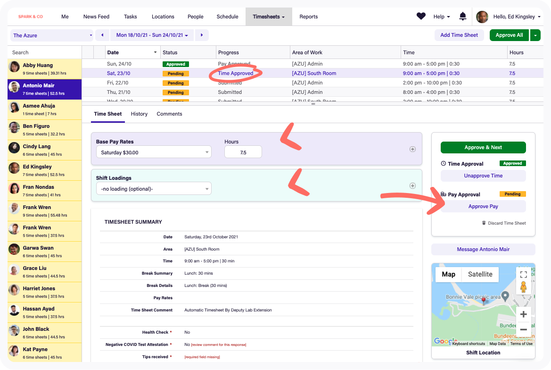
Task: Select Harriet Jones in employee list
Action: click(x=45, y=292)
